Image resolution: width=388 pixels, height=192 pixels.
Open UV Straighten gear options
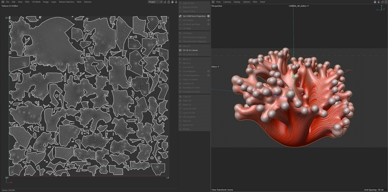click(208, 71)
